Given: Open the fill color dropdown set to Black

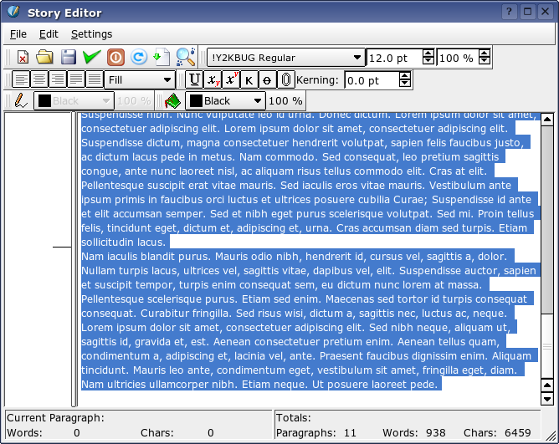Looking at the screenshot, I should [x=224, y=101].
